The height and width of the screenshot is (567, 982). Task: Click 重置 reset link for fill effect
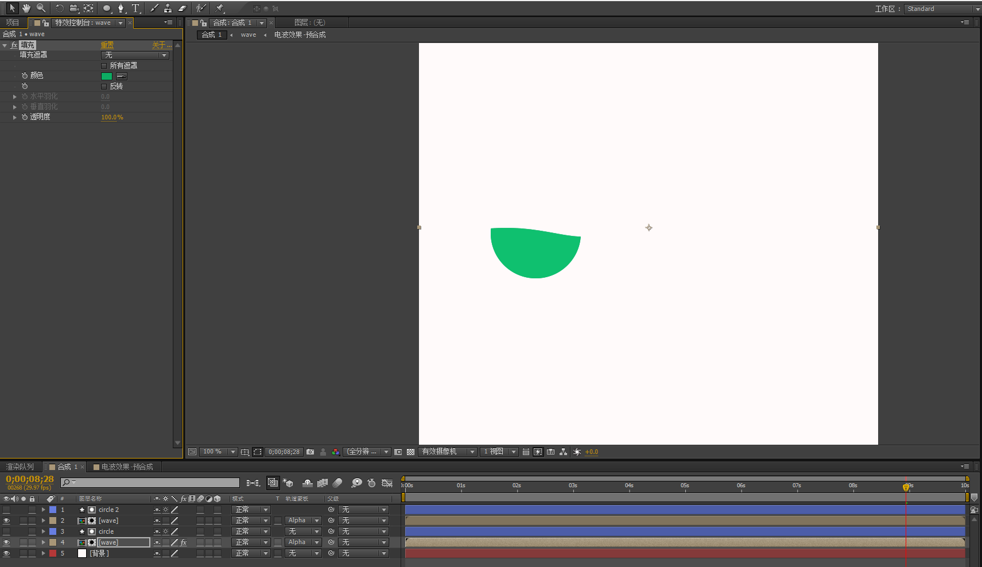click(x=107, y=45)
